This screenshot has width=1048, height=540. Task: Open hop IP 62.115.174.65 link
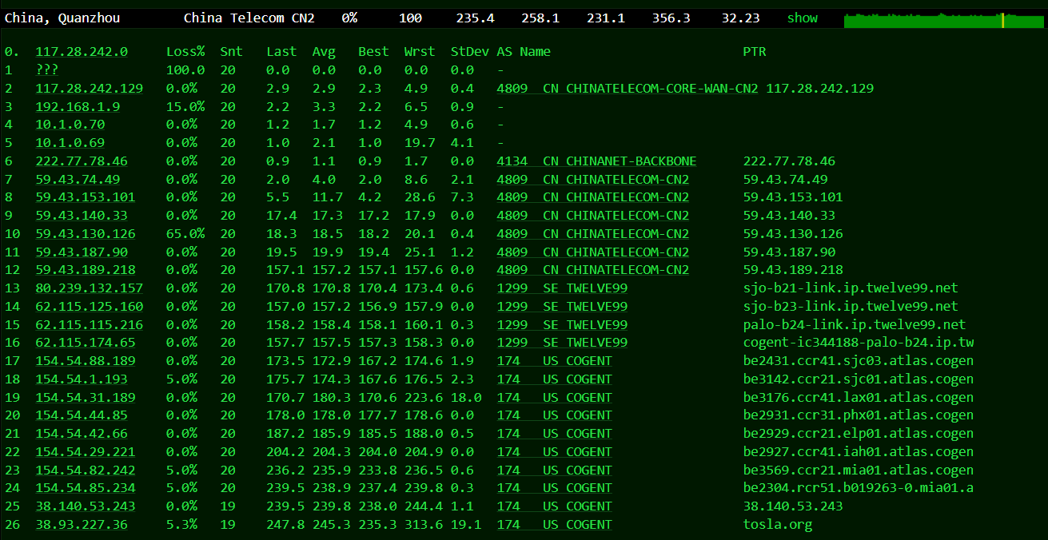(x=86, y=342)
